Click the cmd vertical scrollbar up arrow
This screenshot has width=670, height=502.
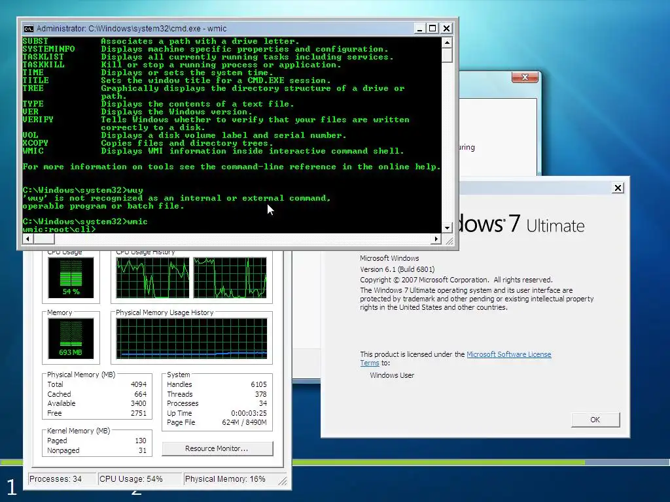click(447, 42)
